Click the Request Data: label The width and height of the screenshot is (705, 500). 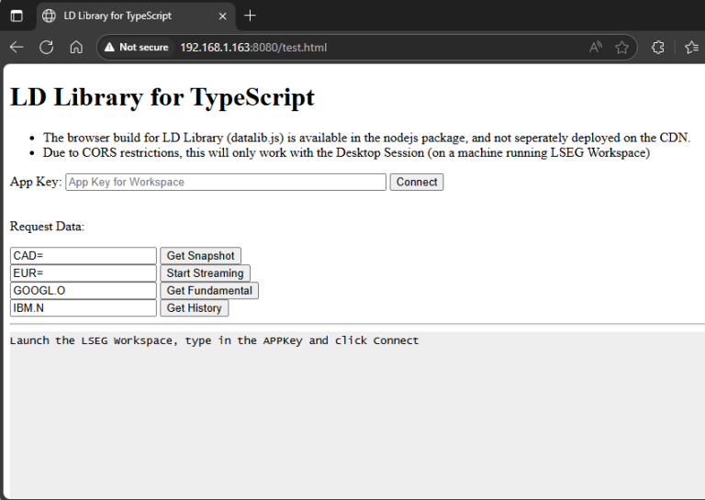click(x=47, y=226)
